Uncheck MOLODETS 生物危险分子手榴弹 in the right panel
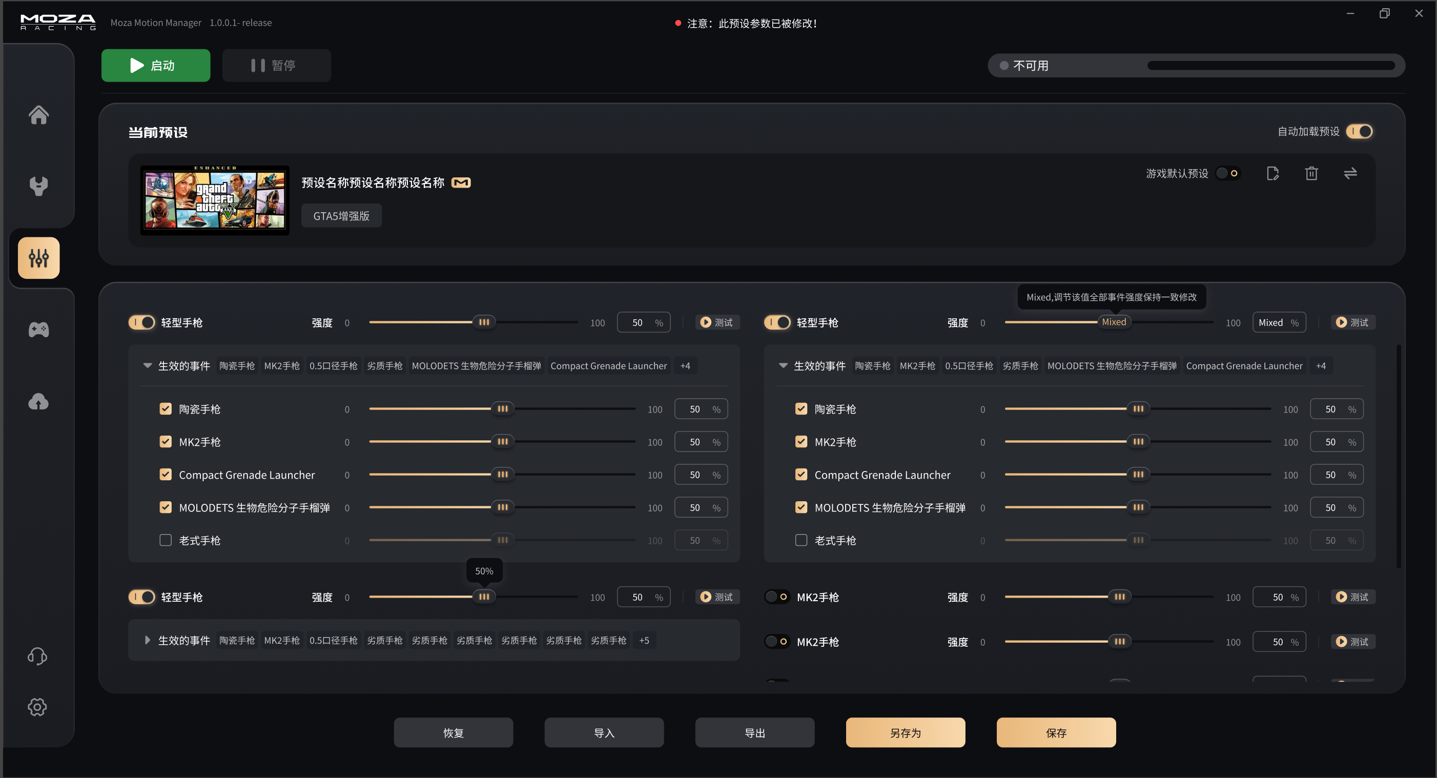The width and height of the screenshot is (1437, 778). pos(801,507)
